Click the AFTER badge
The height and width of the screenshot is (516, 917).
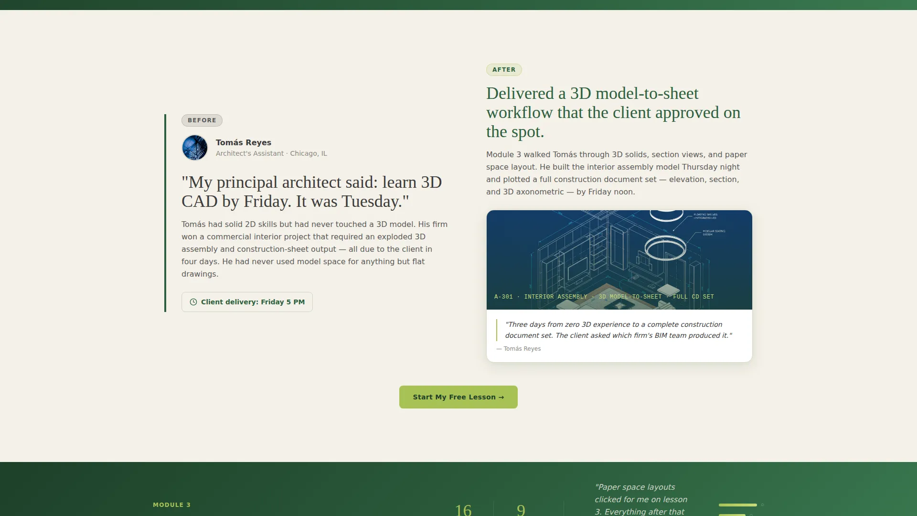pos(504,70)
